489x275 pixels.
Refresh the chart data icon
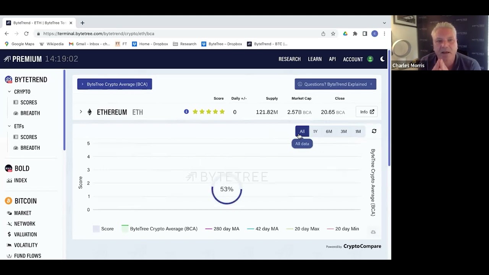tap(374, 131)
